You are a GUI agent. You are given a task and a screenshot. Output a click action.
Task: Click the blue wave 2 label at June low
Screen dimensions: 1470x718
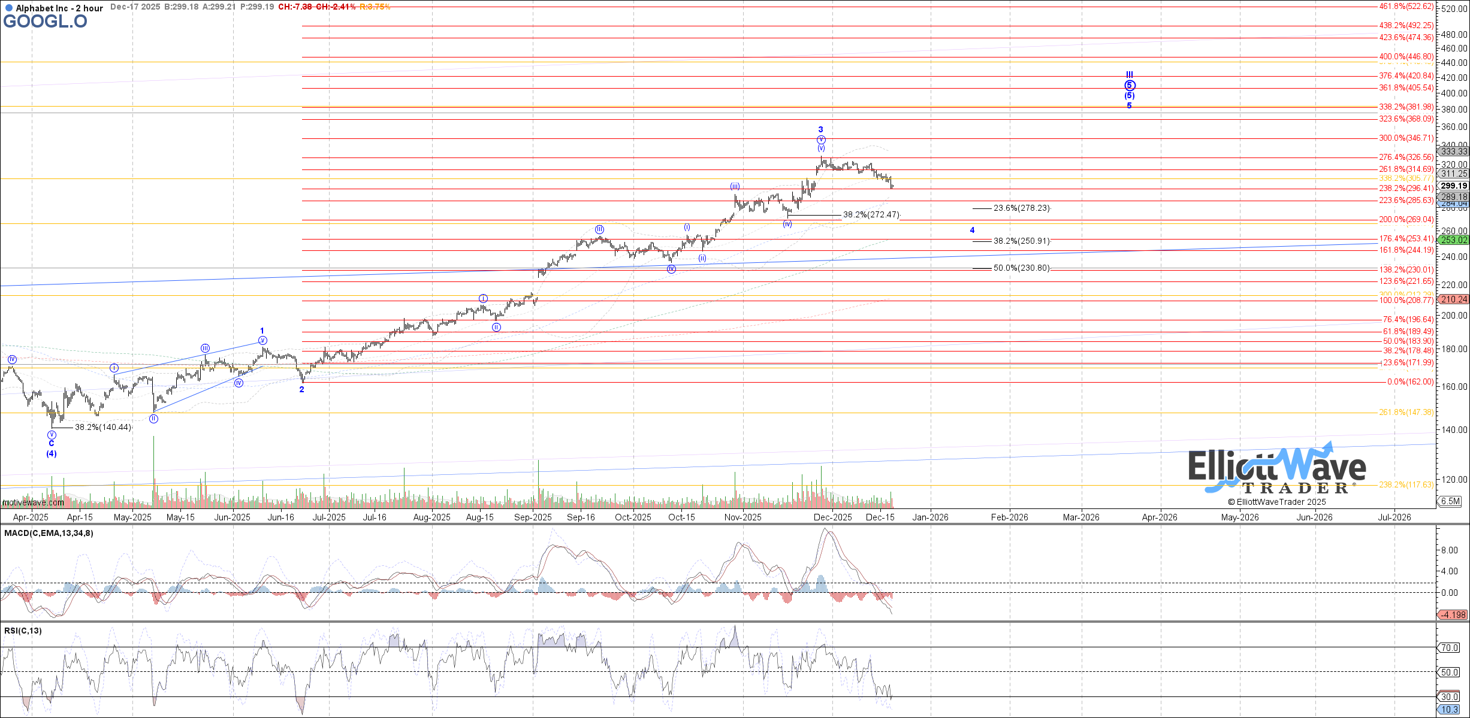[302, 389]
